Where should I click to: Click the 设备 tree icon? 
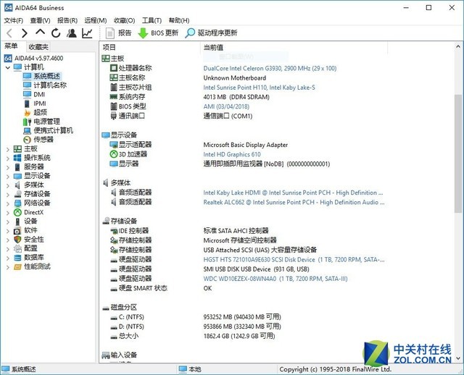(x=17, y=222)
